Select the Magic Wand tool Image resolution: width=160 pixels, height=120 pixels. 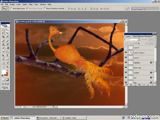pos(7,33)
